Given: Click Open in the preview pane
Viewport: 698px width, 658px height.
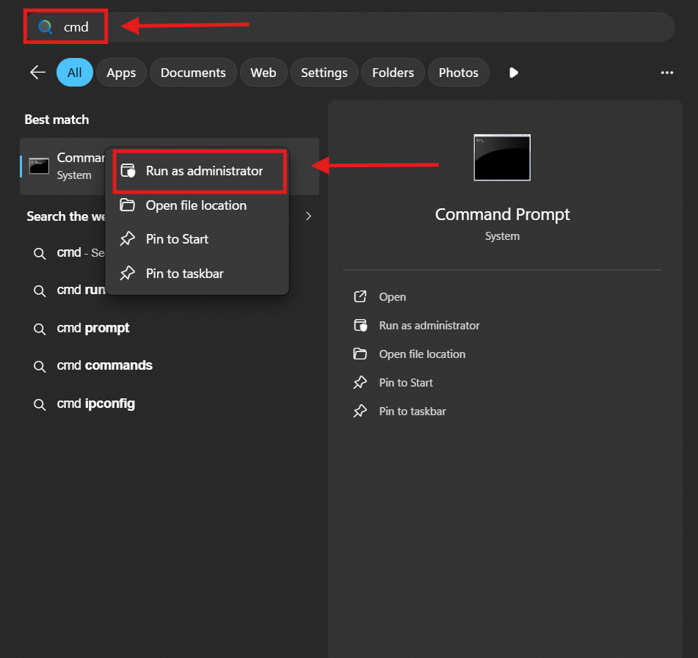Looking at the screenshot, I should (392, 297).
